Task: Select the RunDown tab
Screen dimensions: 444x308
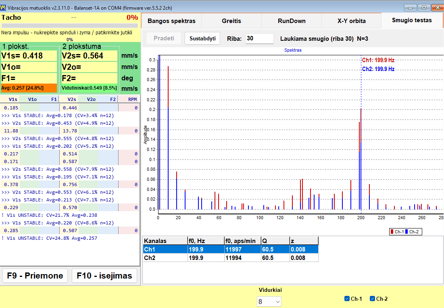Action: tap(292, 21)
